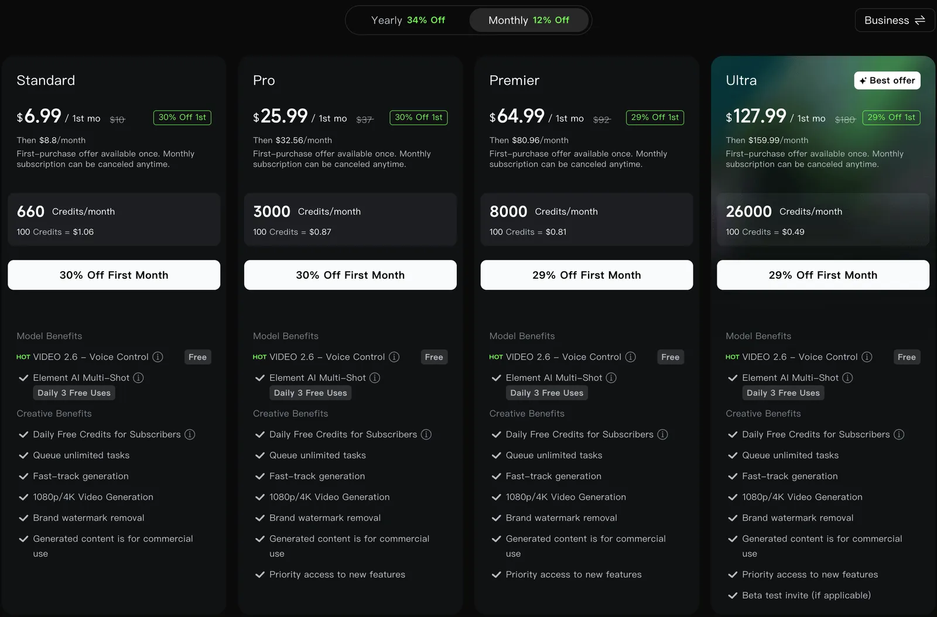Viewport: 937px width, 617px height.
Task: Show info on Standard Daily Free Credits for Subscribers
Action: (190, 434)
